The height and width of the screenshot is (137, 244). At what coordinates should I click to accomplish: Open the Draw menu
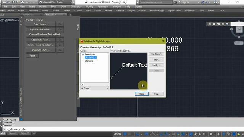coord(63,6)
